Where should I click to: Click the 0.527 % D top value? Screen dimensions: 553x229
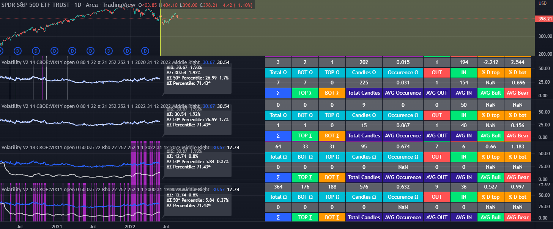pos(491,187)
